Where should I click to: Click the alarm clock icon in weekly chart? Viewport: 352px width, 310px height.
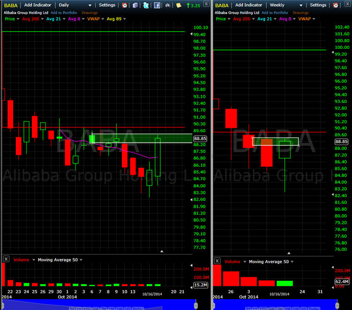(335, 5)
